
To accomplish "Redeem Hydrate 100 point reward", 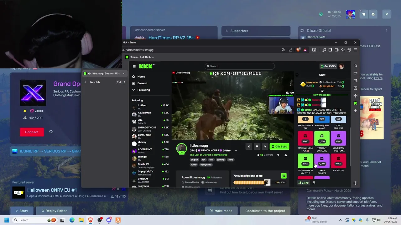I will coord(322,119).
